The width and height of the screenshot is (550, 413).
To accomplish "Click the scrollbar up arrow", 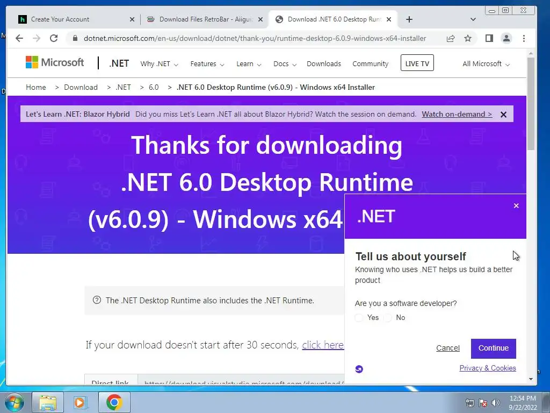I will (x=530, y=53).
